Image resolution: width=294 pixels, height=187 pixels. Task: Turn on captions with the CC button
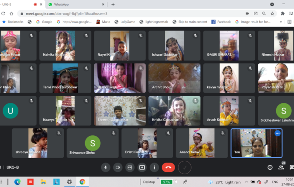click(x=130, y=167)
